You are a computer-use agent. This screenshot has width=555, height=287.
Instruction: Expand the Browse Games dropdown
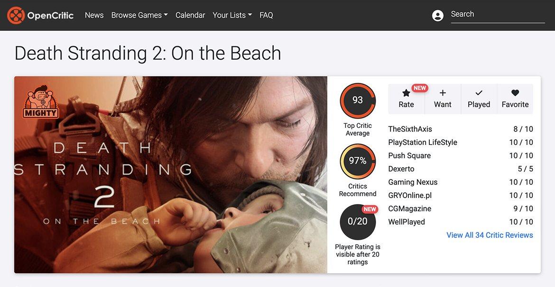(139, 15)
